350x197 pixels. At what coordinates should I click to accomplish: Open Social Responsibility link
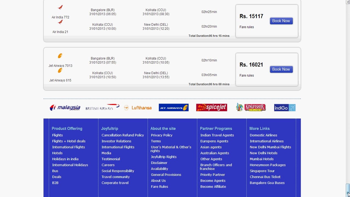118,171
